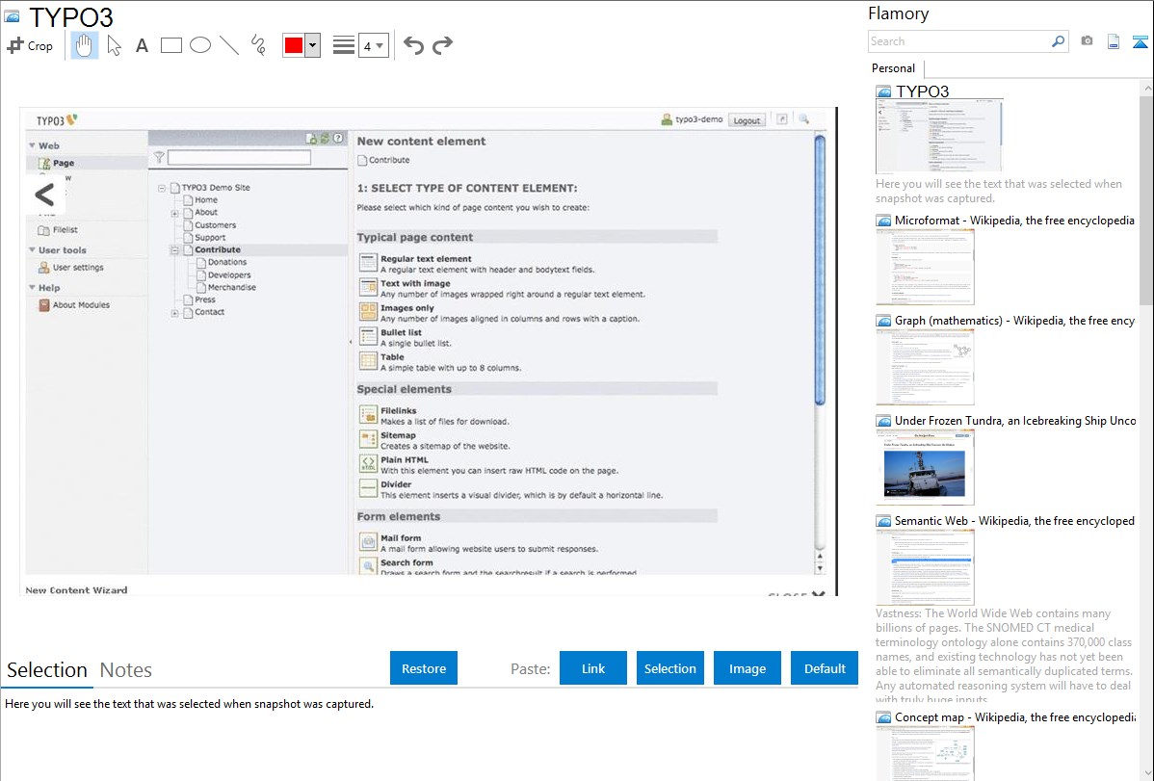Viewport: 1154px width, 781px height.
Task: Select the Concept map snapshot title
Action: click(x=1015, y=716)
